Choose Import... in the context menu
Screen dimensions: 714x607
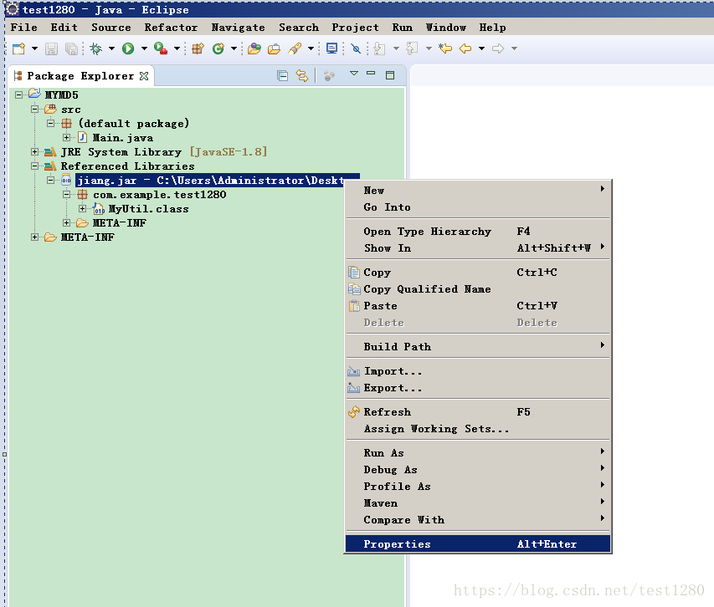point(478,371)
